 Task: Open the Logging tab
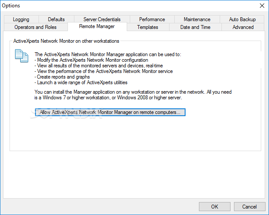click(x=21, y=19)
